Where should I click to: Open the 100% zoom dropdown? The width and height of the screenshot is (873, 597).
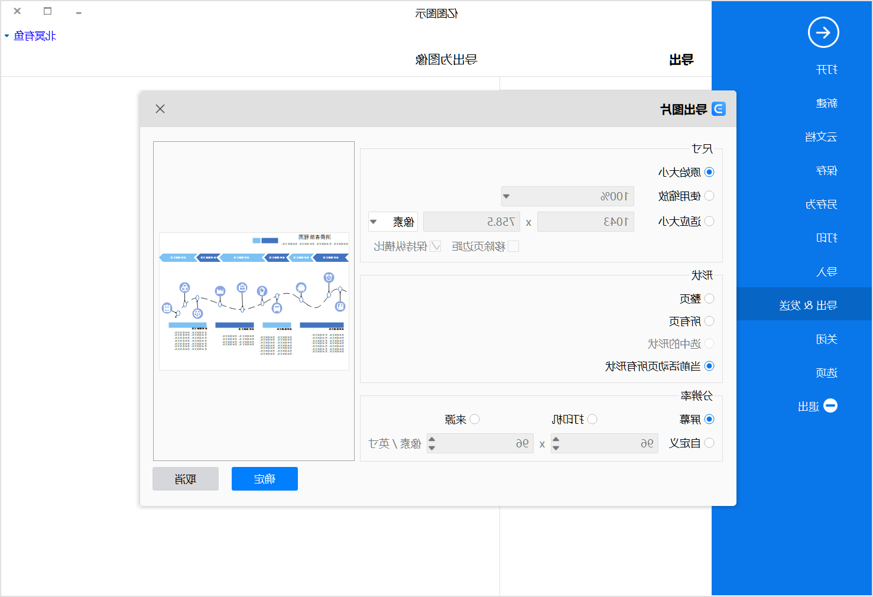point(567,196)
